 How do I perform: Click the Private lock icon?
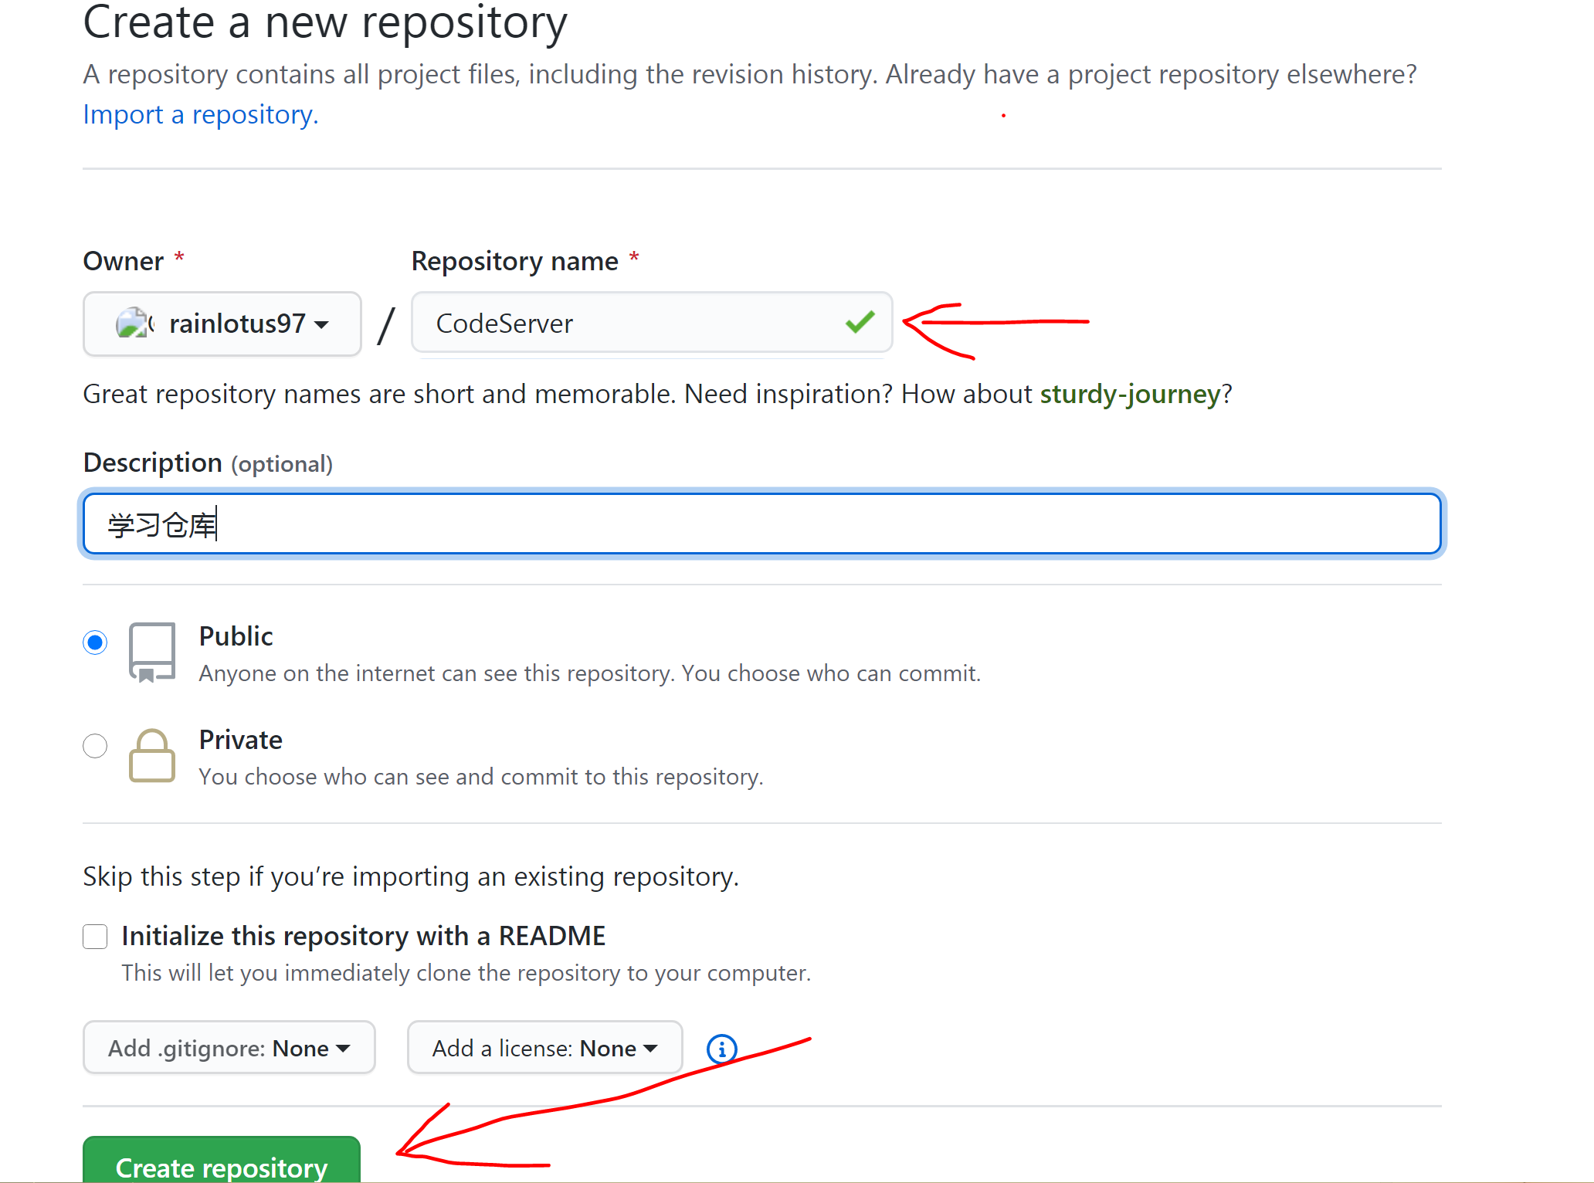click(x=151, y=756)
